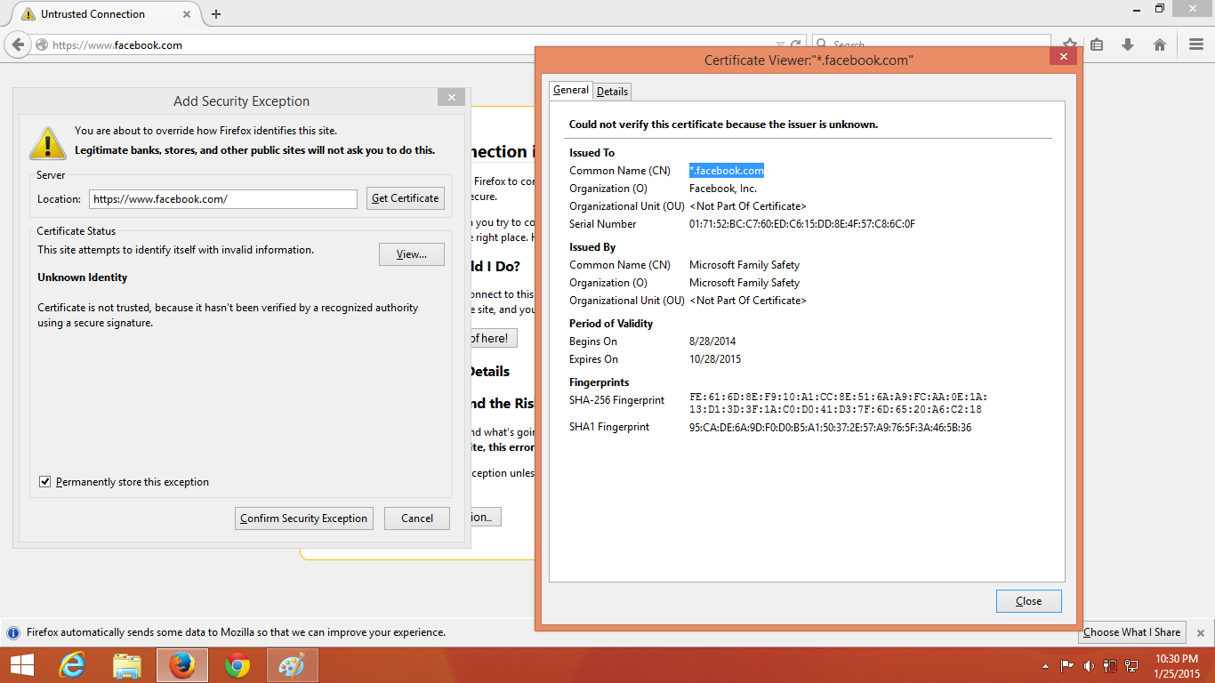Image resolution: width=1215 pixels, height=683 pixels.
Task: Uncheck Permanently store this exception
Action: (45, 482)
